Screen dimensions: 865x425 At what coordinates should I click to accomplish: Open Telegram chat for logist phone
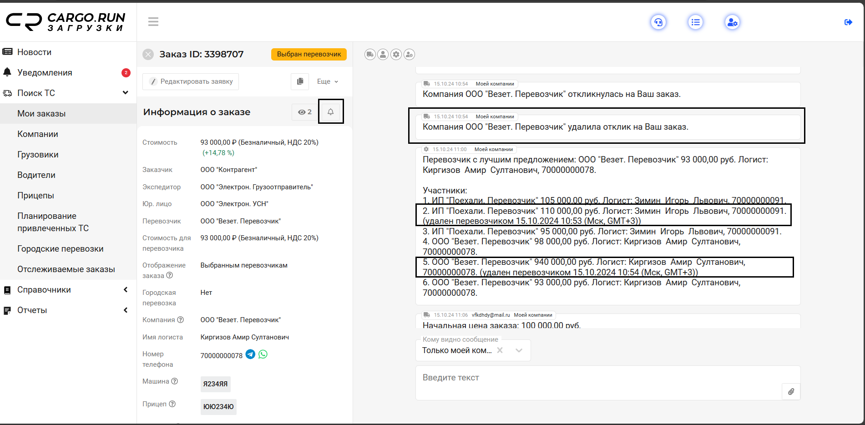250,354
